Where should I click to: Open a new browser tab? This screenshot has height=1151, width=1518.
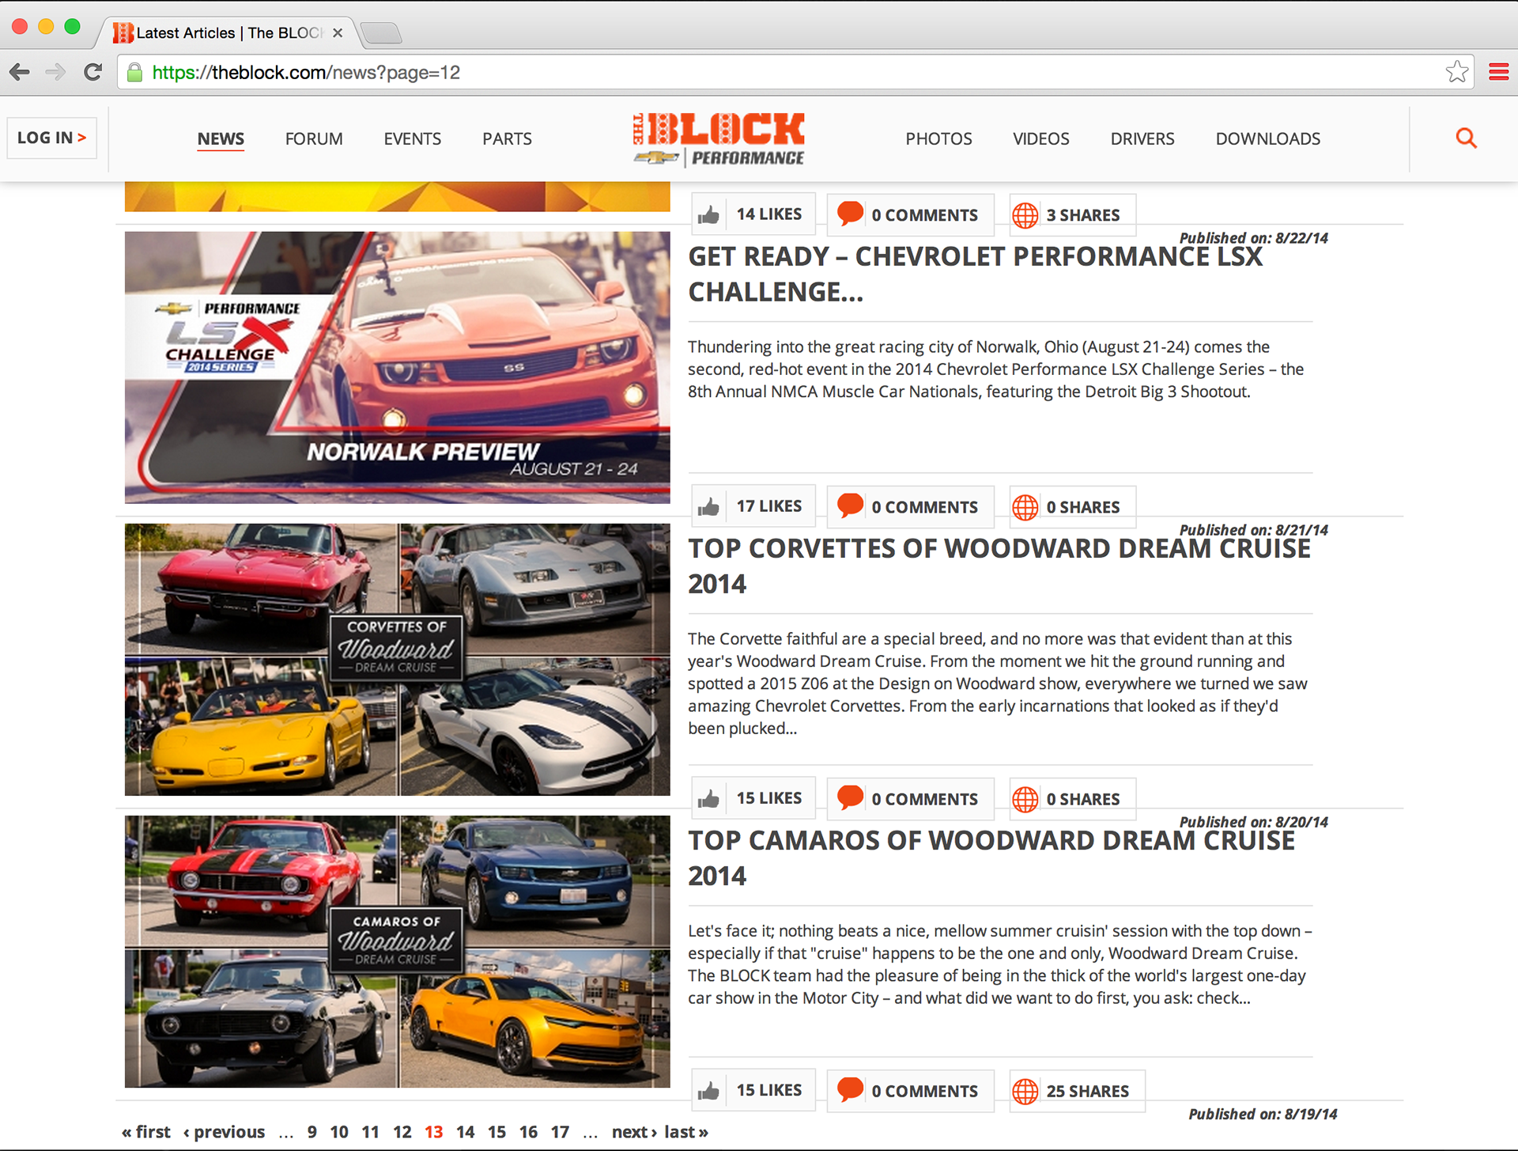(x=381, y=32)
